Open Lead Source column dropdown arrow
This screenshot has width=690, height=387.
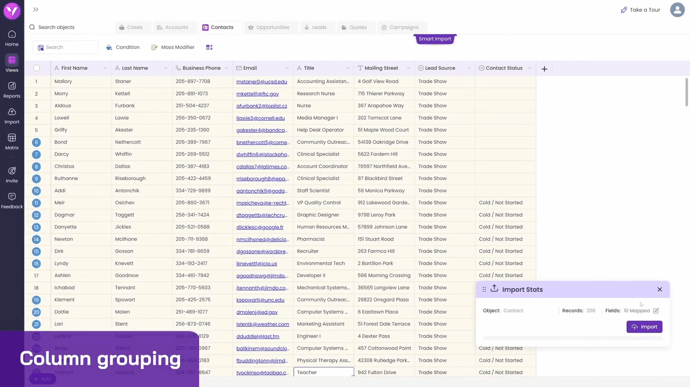[468, 68]
